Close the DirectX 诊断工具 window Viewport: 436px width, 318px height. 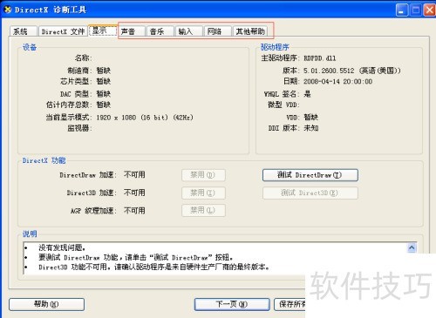pos(430,10)
